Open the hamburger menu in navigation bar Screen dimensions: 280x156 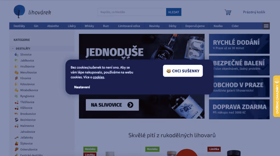(266, 26)
